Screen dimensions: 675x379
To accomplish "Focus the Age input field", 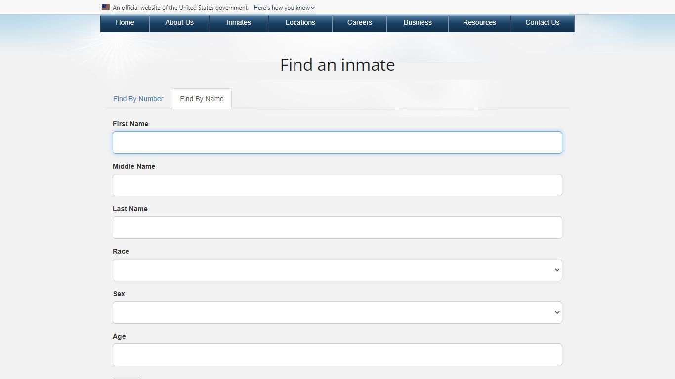I will (337, 354).
